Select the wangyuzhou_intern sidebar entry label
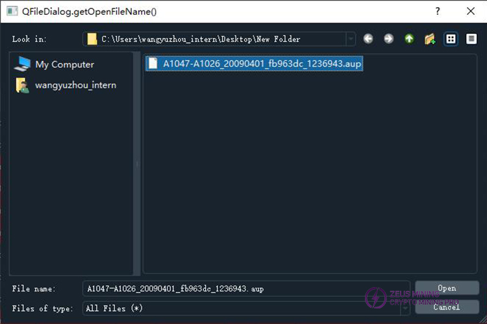Image resolution: width=487 pixels, height=324 pixels. click(75, 85)
